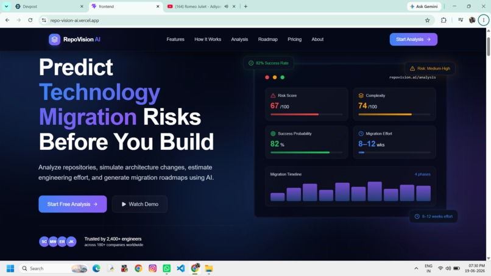Screen dimensions: 491x276
Task: Click the Success Probability green icon
Action: pyautogui.click(x=273, y=134)
